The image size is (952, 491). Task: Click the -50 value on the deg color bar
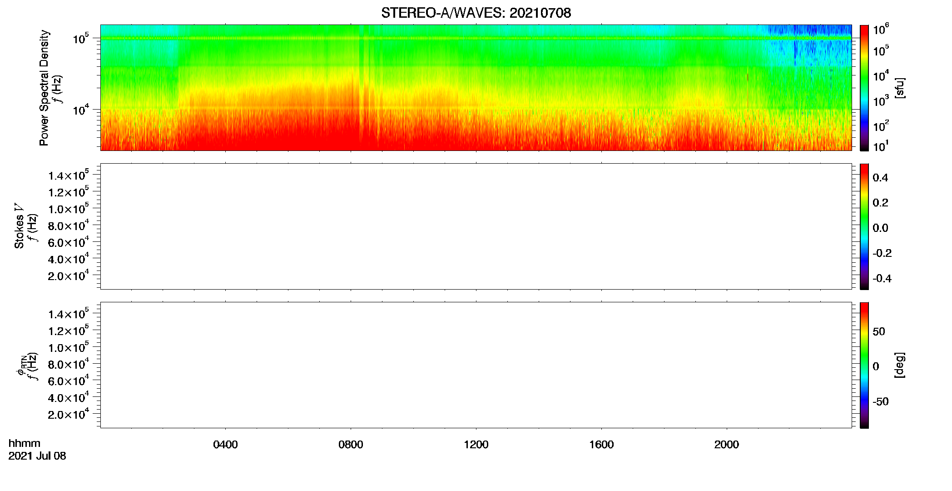(x=880, y=402)
